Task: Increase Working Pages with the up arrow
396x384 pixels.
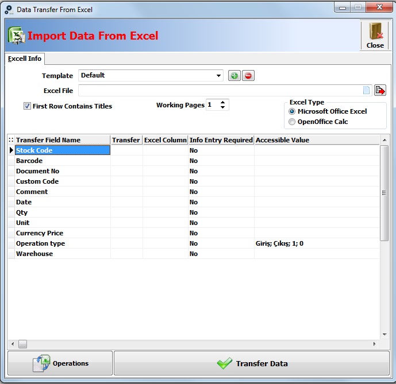Action: (x=222, y=102)
